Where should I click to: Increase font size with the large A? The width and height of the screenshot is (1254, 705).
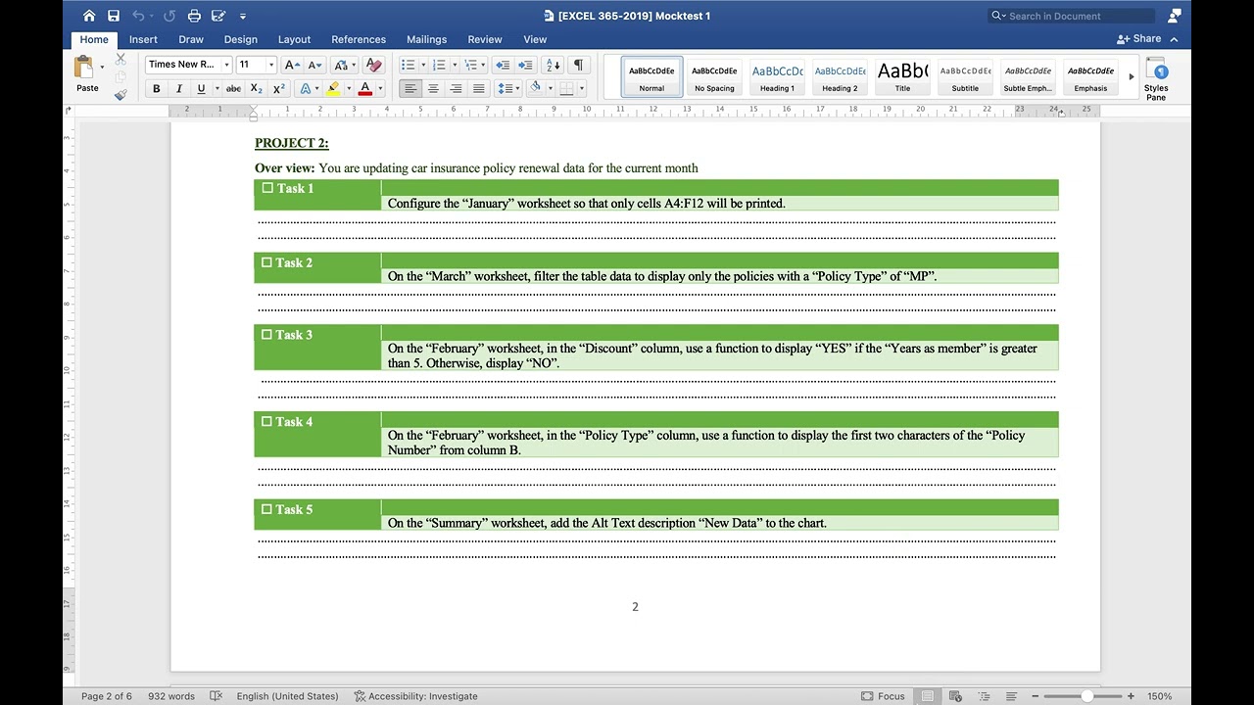click(x=291, y=65)
